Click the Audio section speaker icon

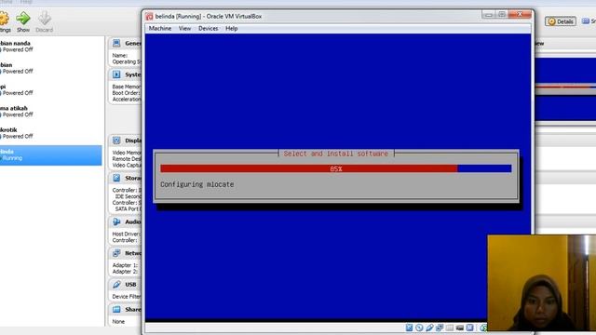116,221
